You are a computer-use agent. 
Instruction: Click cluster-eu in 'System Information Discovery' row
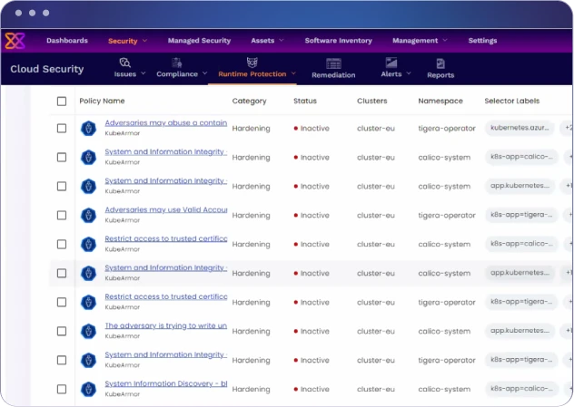pos(376,390)
